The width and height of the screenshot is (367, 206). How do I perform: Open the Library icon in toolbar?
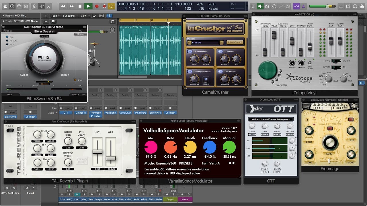coord(5,6)
